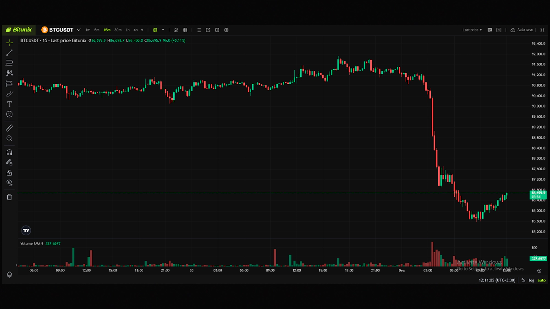Image resolution: width=550 pixels, height=309 pixels.
Task: Toggle log scale at bottom right
Action: point(532,280)
